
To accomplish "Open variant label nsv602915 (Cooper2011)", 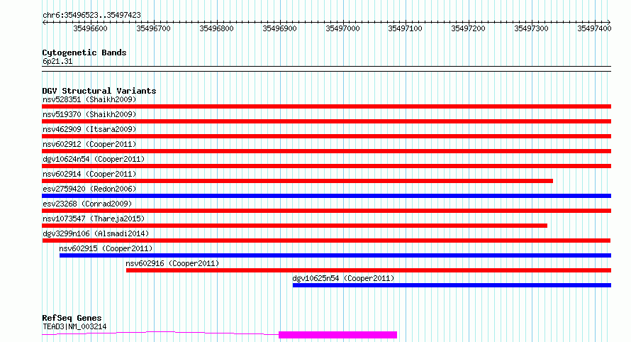I will pyautogui.click(x=106, y=248).
